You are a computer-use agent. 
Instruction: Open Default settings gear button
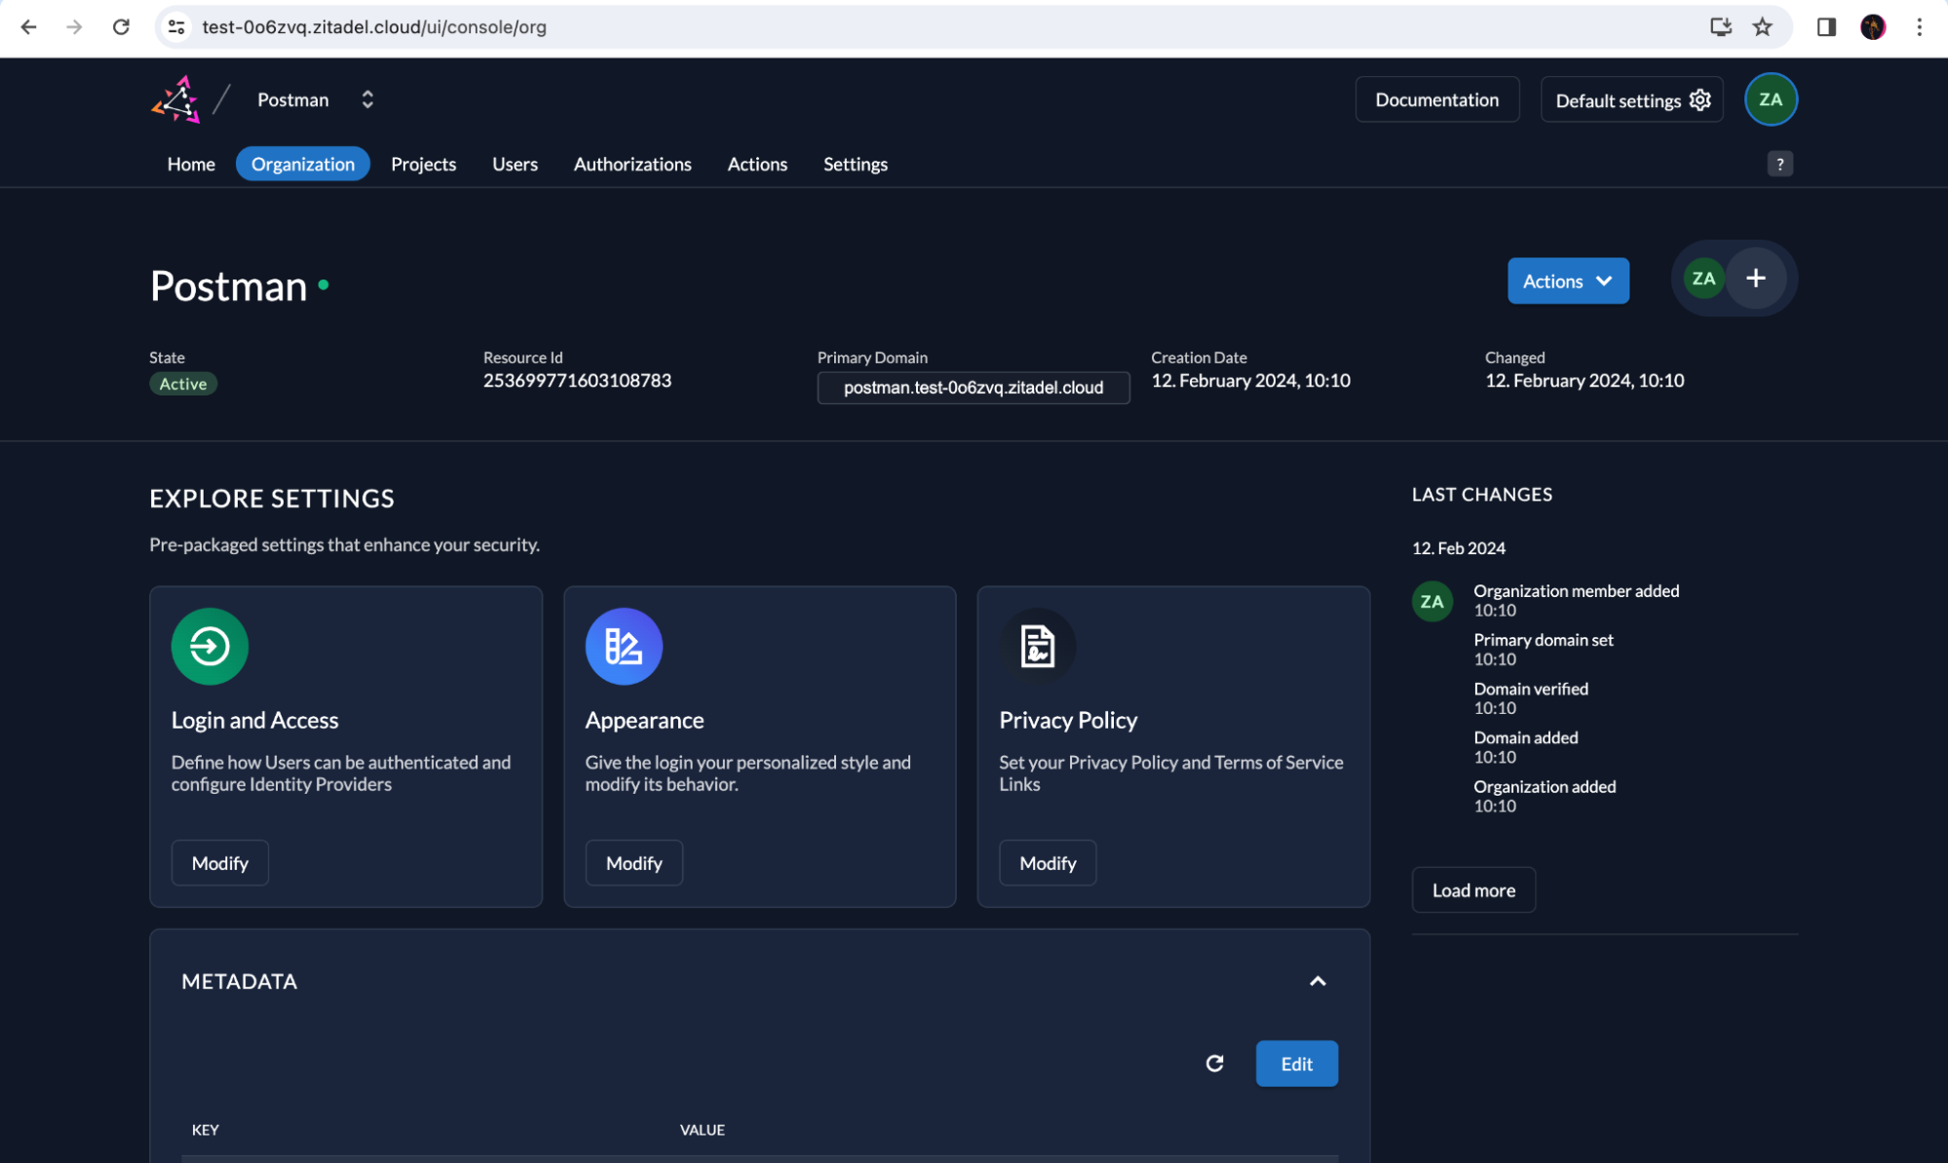point(1631,100)
